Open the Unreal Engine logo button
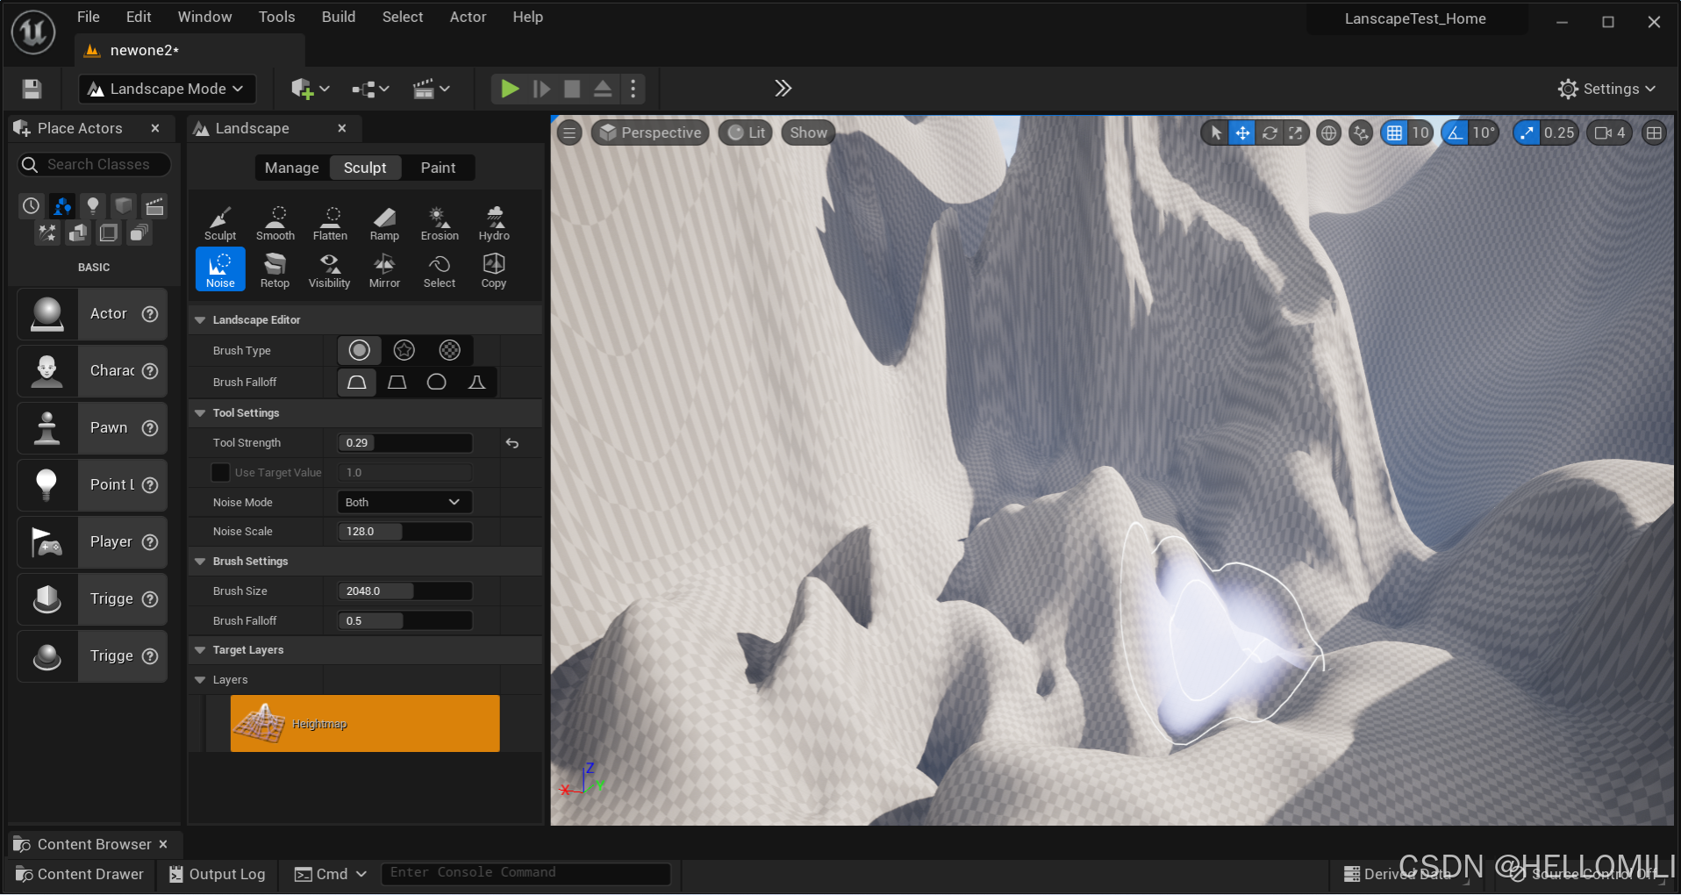This screenshot has width=1681, height=895. (x=33, y=32)
